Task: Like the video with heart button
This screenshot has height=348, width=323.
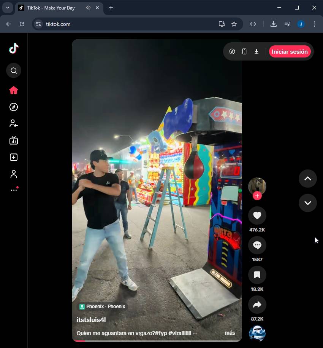Action: (257, 216)
